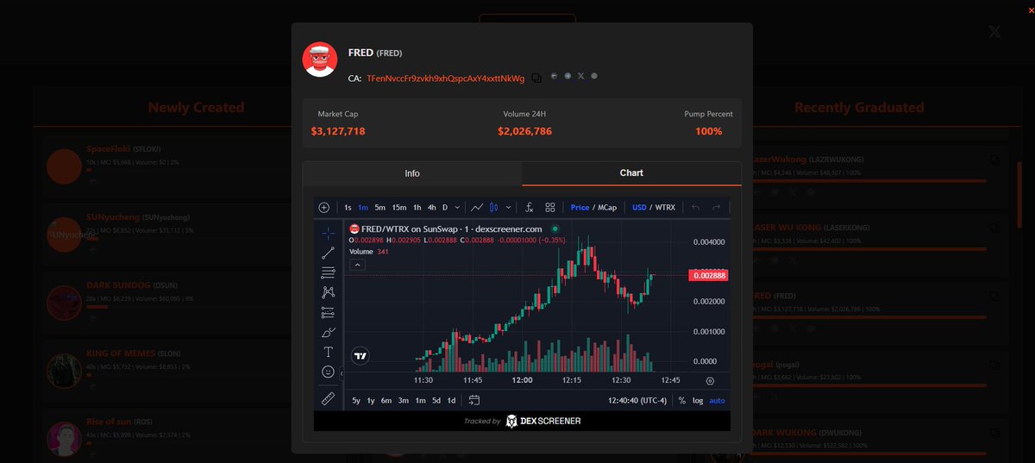
Task: Open chart price scale settings gear
Action: [710, 380]
